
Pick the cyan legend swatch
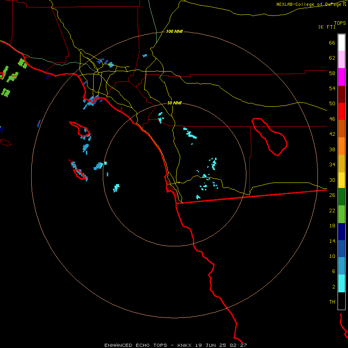341,283
